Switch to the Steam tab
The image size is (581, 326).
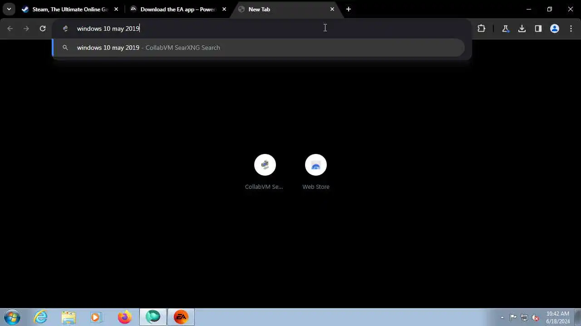coord(70,9)
